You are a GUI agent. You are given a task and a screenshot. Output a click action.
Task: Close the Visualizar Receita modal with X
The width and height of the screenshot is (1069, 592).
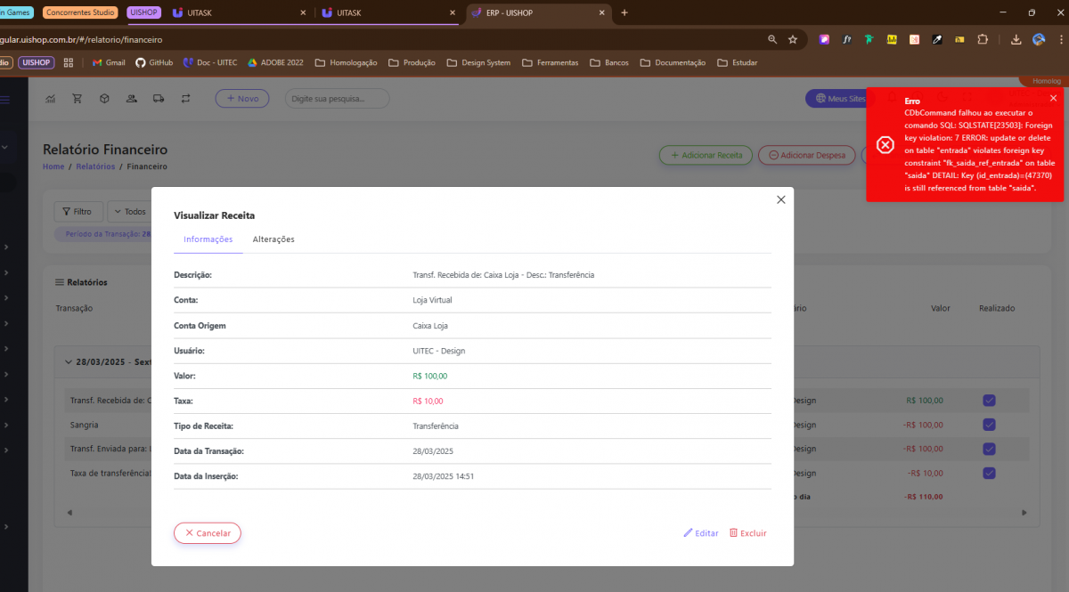[781, 199]
